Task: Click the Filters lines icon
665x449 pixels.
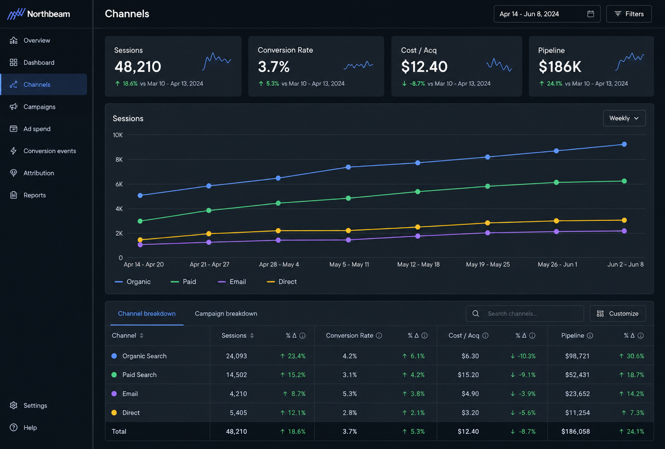Action: (618, 14)
